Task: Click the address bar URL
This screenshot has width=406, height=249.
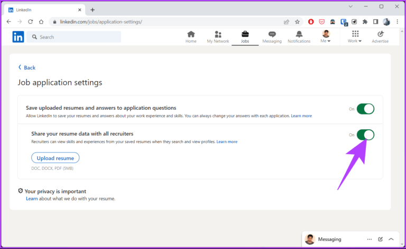Action: tap(101, 22)
